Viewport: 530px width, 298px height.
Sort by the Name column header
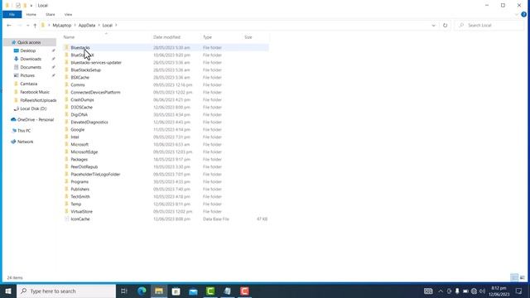click(69, 37)
